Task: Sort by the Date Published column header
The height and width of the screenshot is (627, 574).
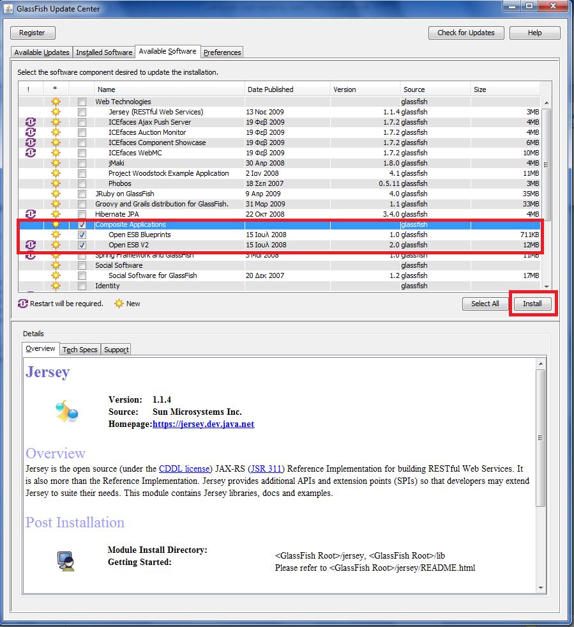Action: click(x=287, y=89)
